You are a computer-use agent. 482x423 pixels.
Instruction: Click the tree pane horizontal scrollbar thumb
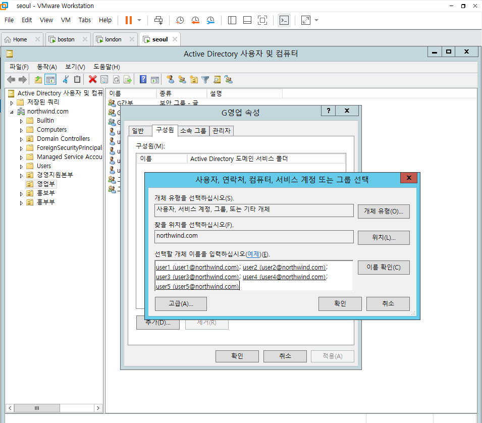tap(37, 408)
